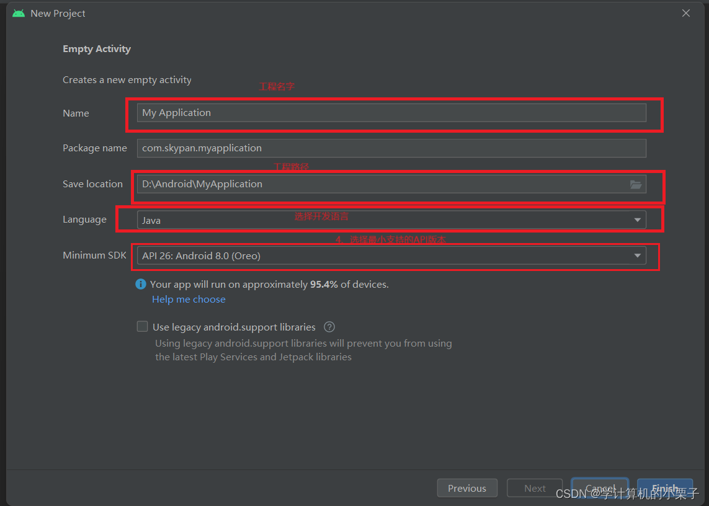709x506 pixels.
Task: Click the Minimum SDK label
Action: pos(94,255)
